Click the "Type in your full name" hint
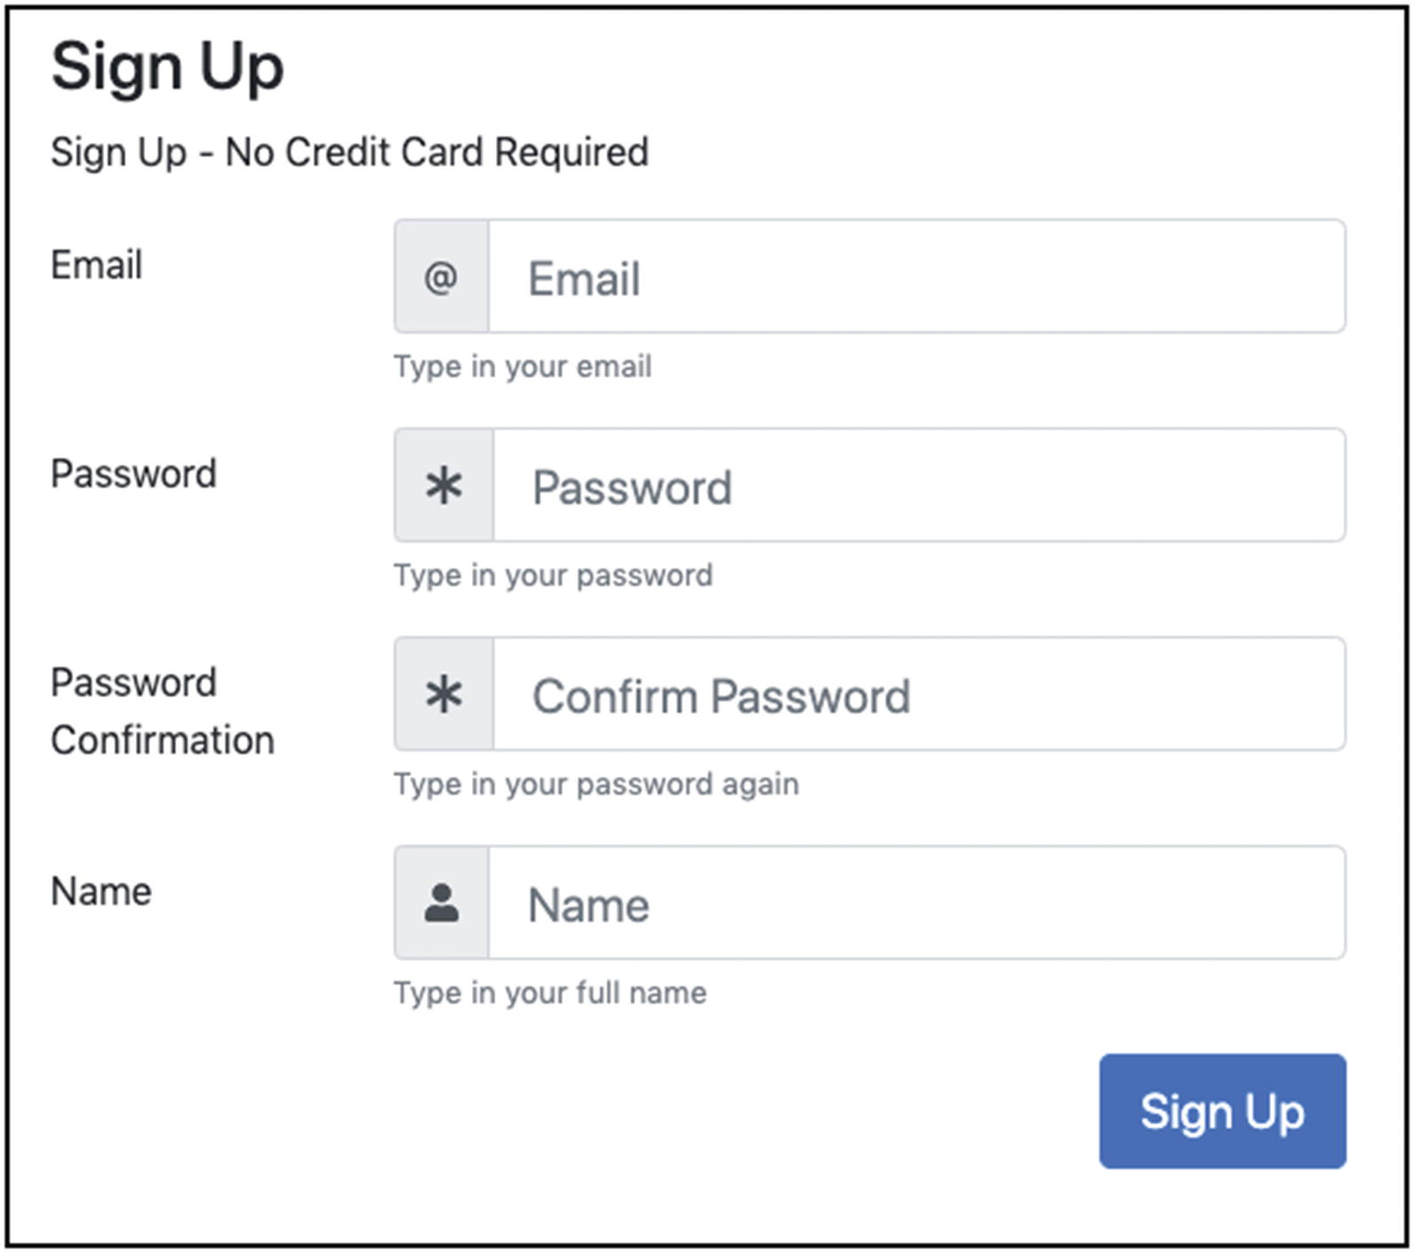This screenshot has width=1414, height=1253. point(550,993)
